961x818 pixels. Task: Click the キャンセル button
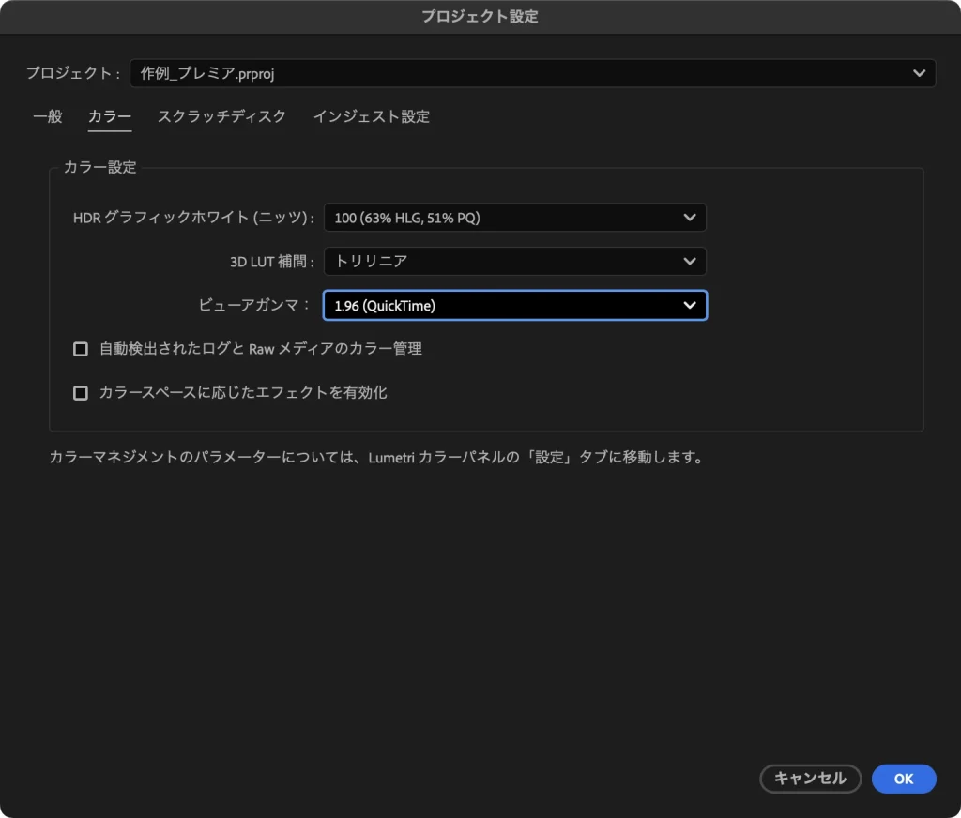pos(810,779)
